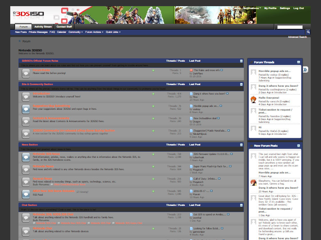Click go-to-last-post icon beside Call of Duty

click(x=219, y=178)
